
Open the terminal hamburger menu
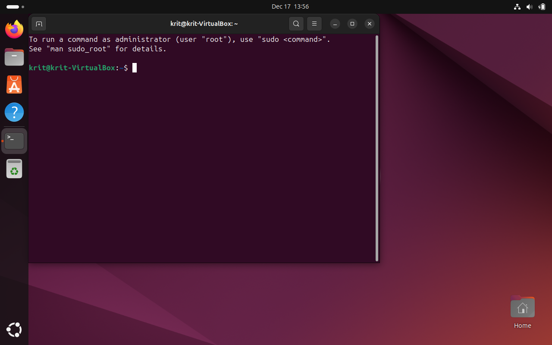[x=314, y=24]
